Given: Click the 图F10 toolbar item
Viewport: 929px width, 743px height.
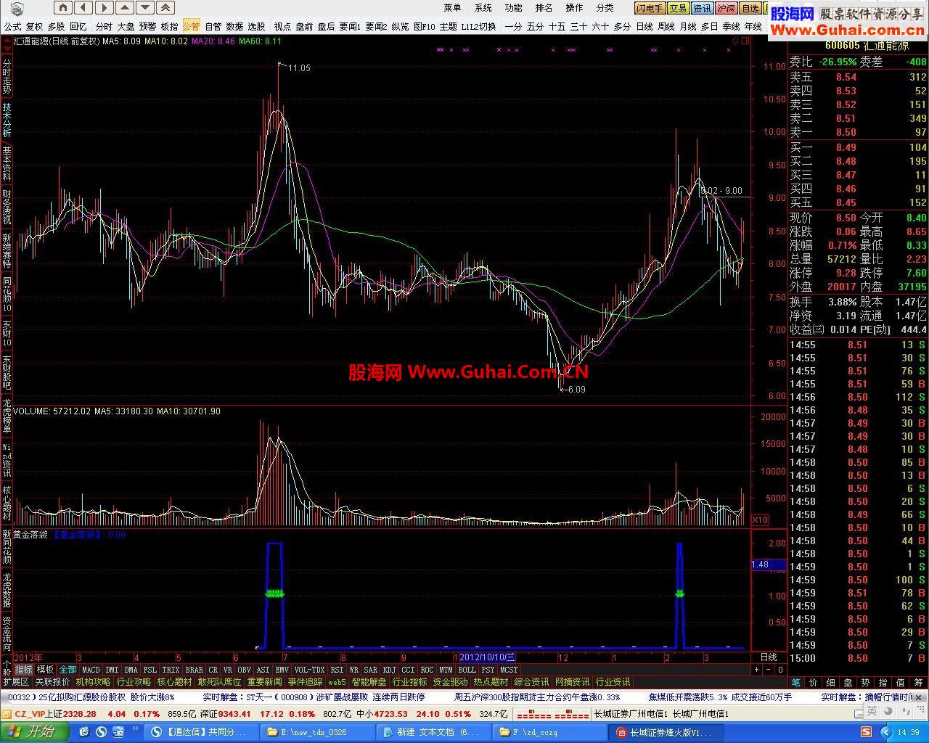Looking at the screenshot, I should tap(425, 26).
